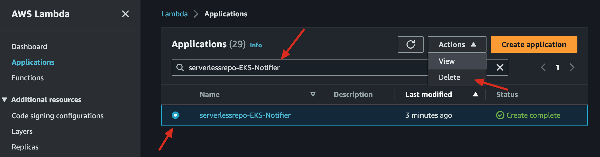600x157 pixels.
Task: Click the search magnifier icon
Action: pos(180,68)
